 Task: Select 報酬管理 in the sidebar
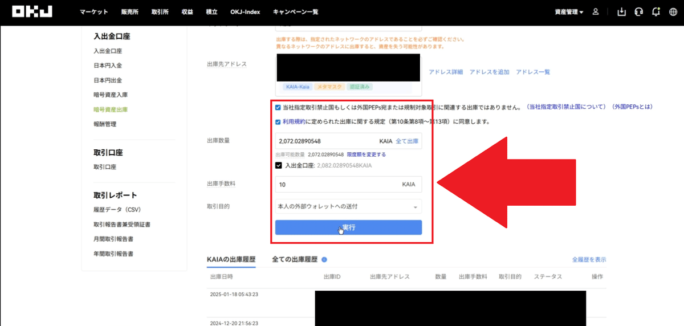pyautogui.click(x=105, y=124)
